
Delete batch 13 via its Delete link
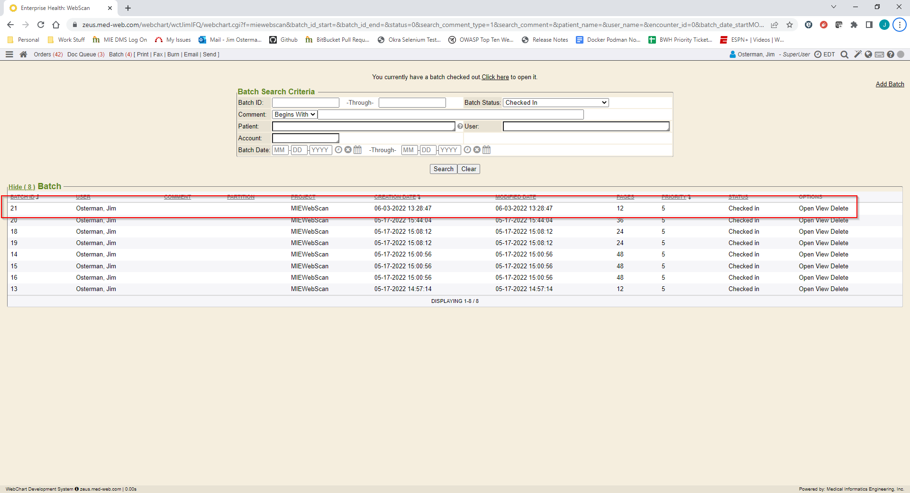[839, 289]
